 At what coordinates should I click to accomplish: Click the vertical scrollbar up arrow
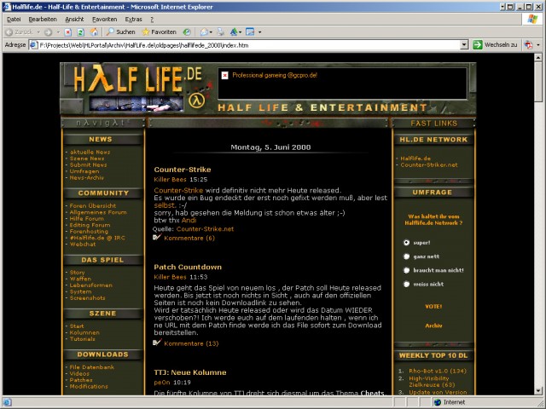[x=538, y=57]
